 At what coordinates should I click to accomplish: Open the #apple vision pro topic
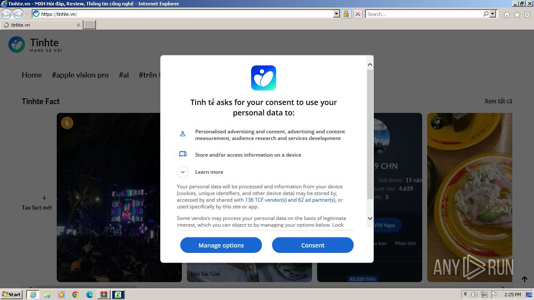click(80, 75)
